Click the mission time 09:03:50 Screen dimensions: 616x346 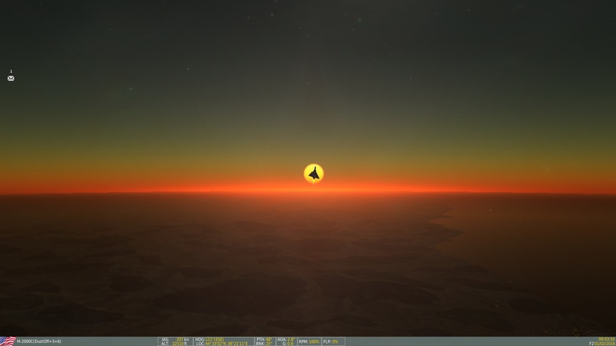point(607,339)
